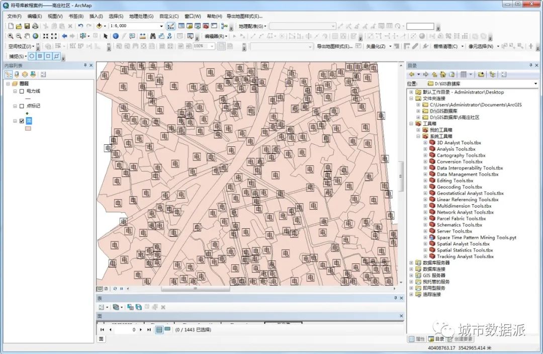
Task: Toggle edge snapping
Action: (56, 56)
